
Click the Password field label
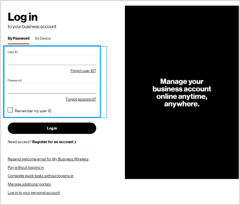[15, 80]
